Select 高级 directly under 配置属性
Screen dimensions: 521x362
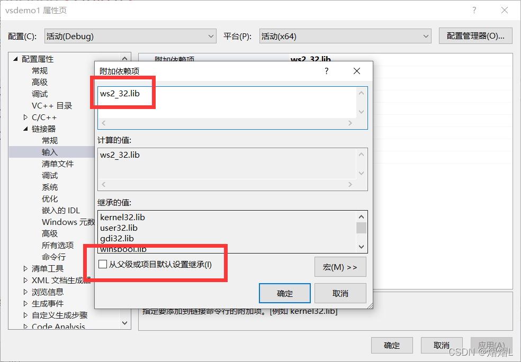pyautogui.click(x=40, y=82)
